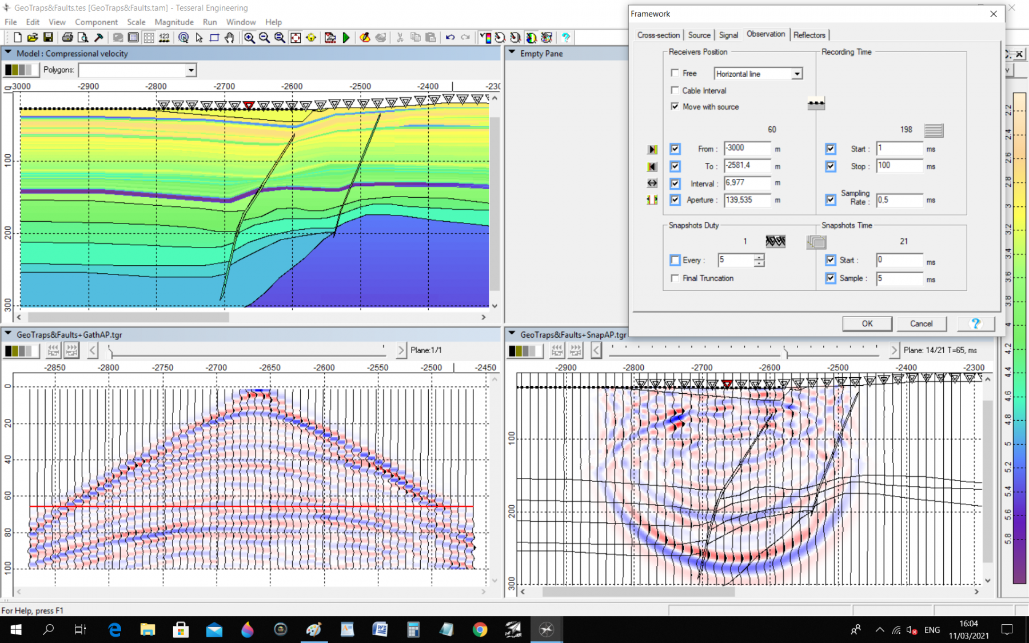Click the Save floppy disk icon
This screenshot has width=1029, height=643.
48,38
